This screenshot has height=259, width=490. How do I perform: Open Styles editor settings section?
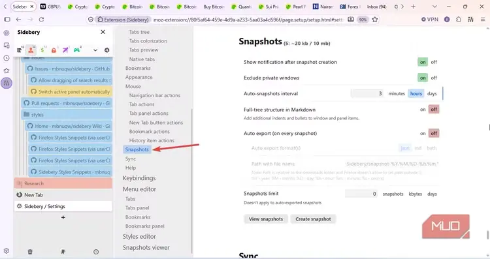click(x=139, y=237)
